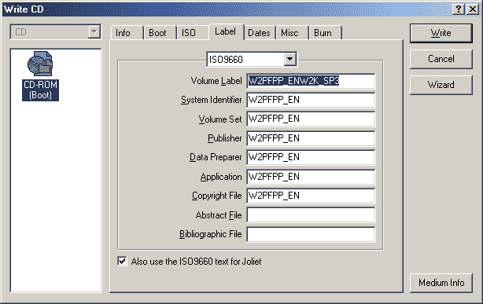
Task: Click into the Copyright File field
Action: click(x=311, y=196)
